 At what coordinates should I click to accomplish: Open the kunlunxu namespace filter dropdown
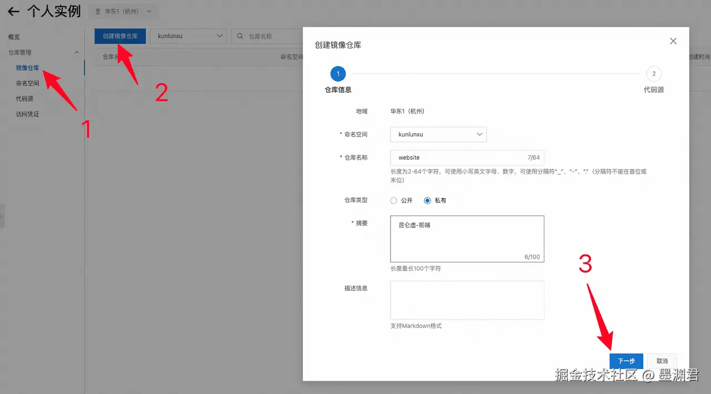pyautogui.click(x=189, y=36)
